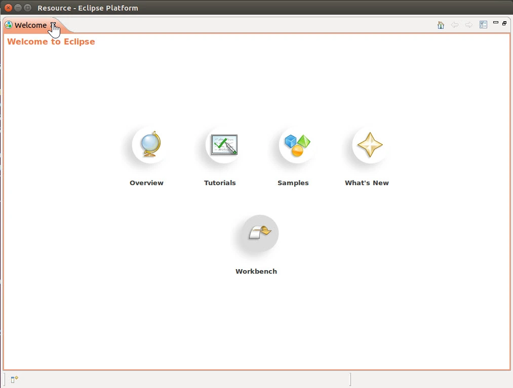Restore the Welcome view panel size
The width and height of the screenshot is (513, 388).
pos(504,23)
